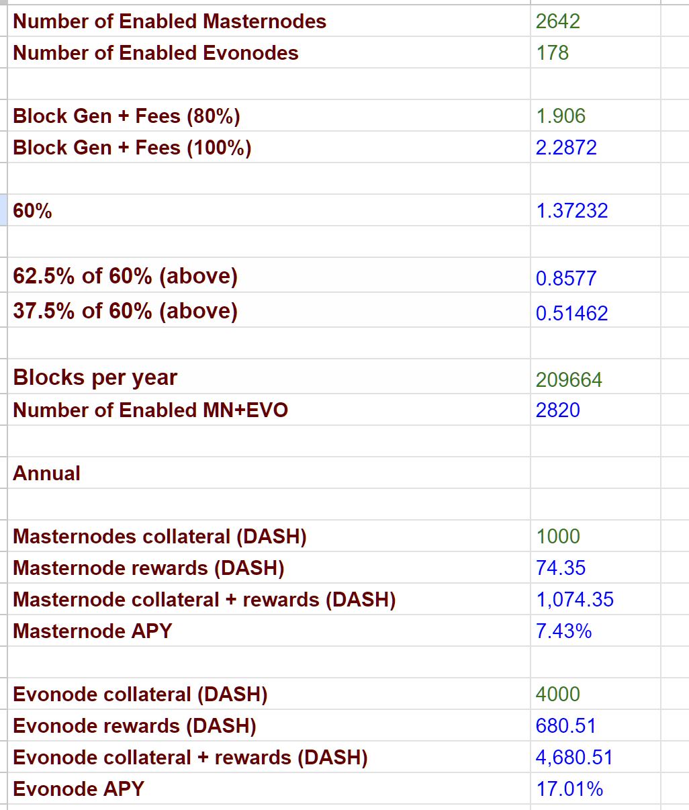This screenshot has width=689, height=810.
Task: Click the rewards value 74.35
Action: click(561, 568)
